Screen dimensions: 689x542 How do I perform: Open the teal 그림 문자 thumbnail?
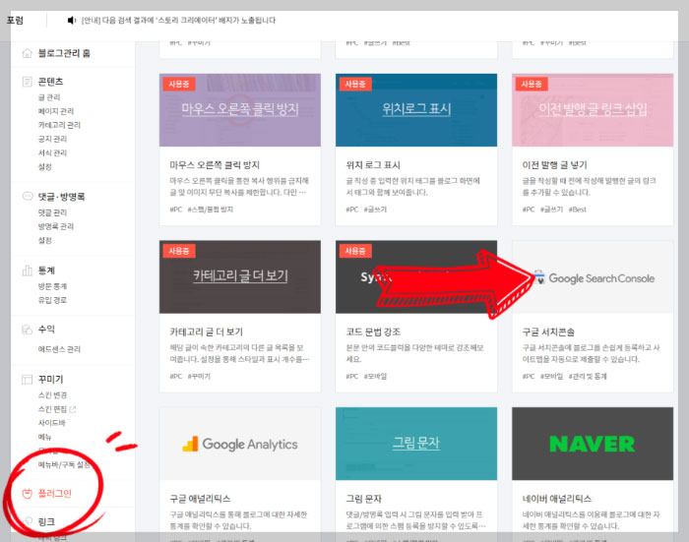[x=416, y=444]
